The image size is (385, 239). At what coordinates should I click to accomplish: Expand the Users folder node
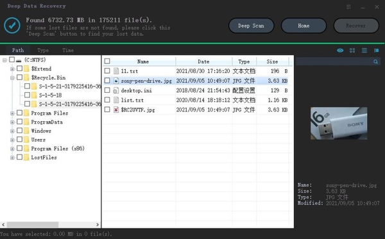(12, 140)
